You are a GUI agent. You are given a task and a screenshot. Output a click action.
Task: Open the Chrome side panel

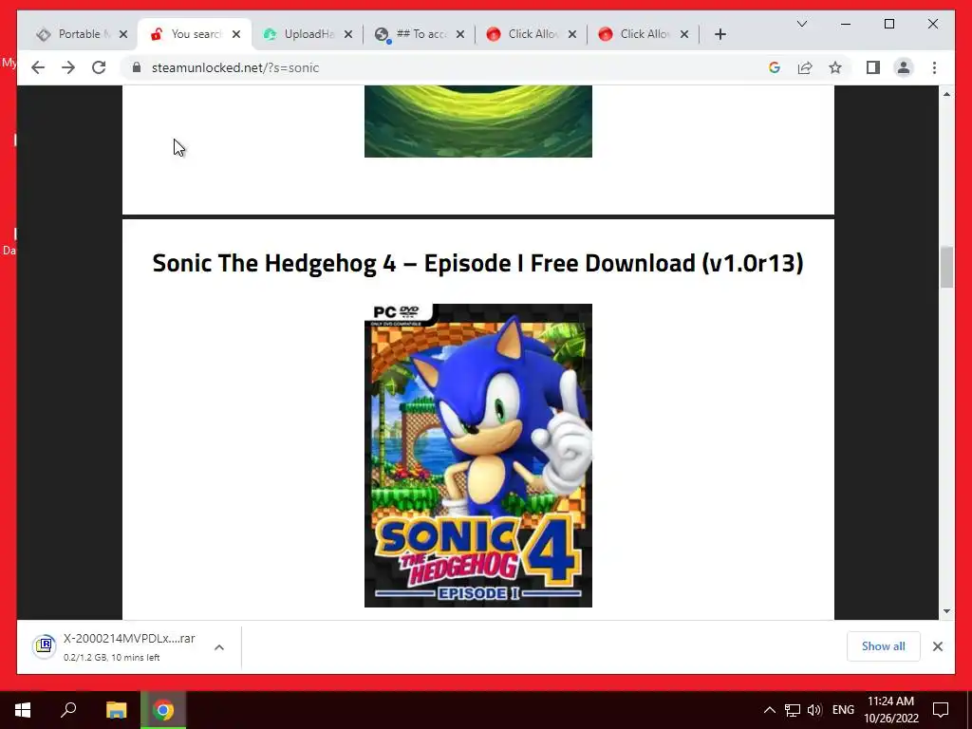pos(873,67)
